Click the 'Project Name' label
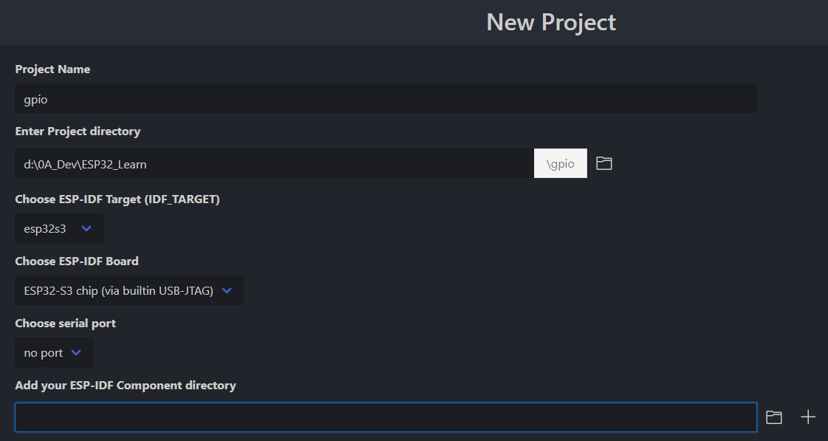The height and width of the screenshot is (441, 828). coord(52,69)
